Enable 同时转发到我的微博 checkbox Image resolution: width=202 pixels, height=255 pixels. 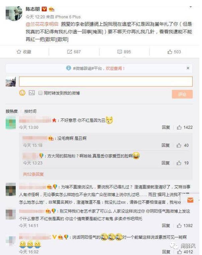(x=40, y=93)
